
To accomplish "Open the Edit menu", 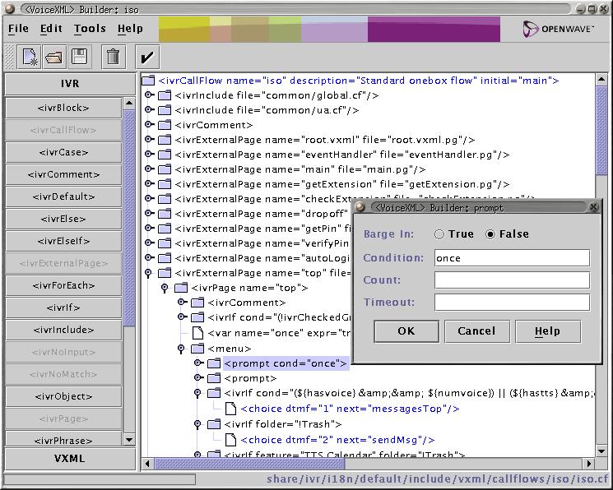I will (51, 29).
